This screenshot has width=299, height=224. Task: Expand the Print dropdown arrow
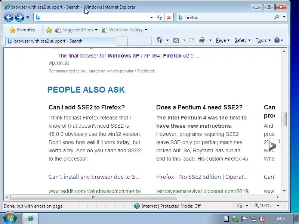pyautogui.click(x=210, y=40)
